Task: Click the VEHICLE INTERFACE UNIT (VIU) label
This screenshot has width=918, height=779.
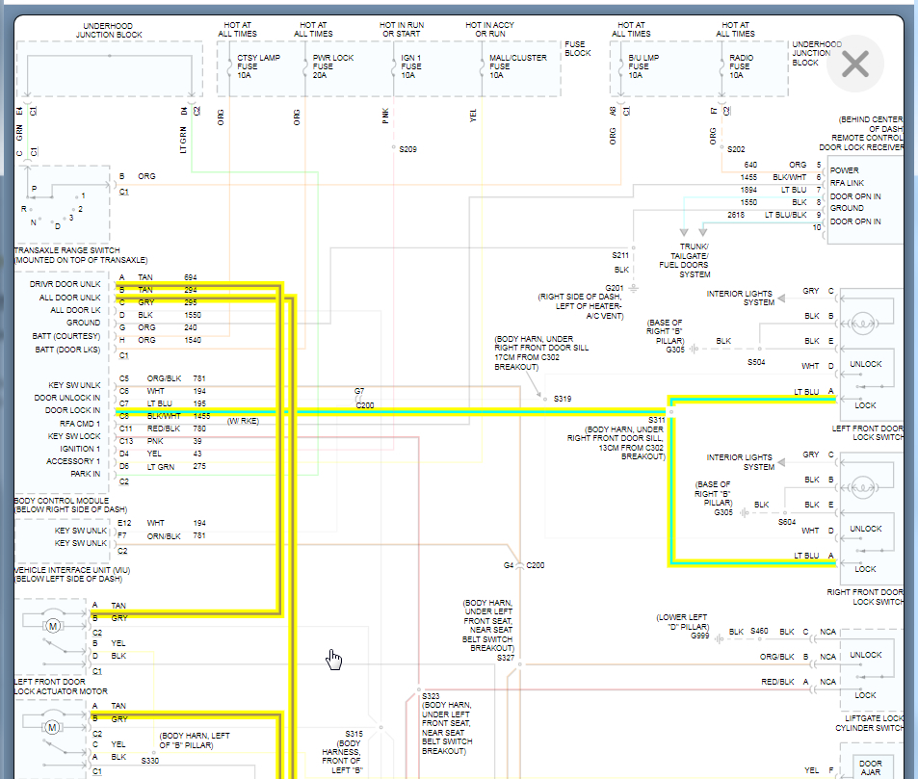Action: pyautogui.click(x=72, y=569)
